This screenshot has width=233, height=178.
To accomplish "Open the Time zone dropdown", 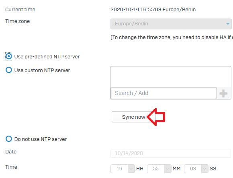I will pos(171,24).
